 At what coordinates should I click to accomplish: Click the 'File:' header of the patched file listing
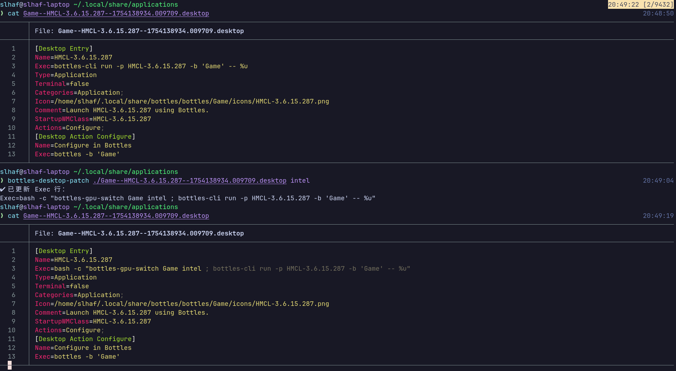tap(139, 233)
